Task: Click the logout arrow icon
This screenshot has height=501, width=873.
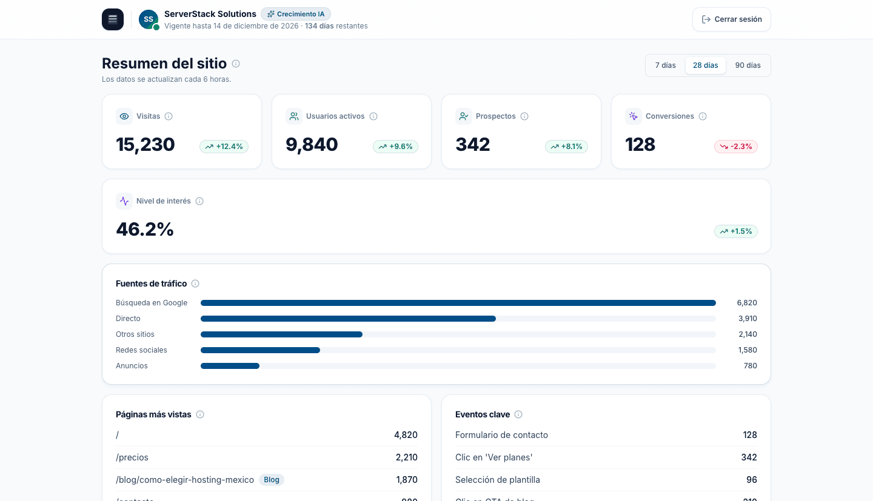Action: 706,19
